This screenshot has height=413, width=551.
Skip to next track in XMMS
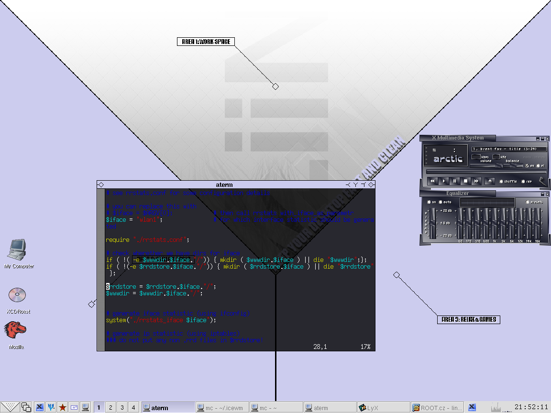click(x=476, y=181)
